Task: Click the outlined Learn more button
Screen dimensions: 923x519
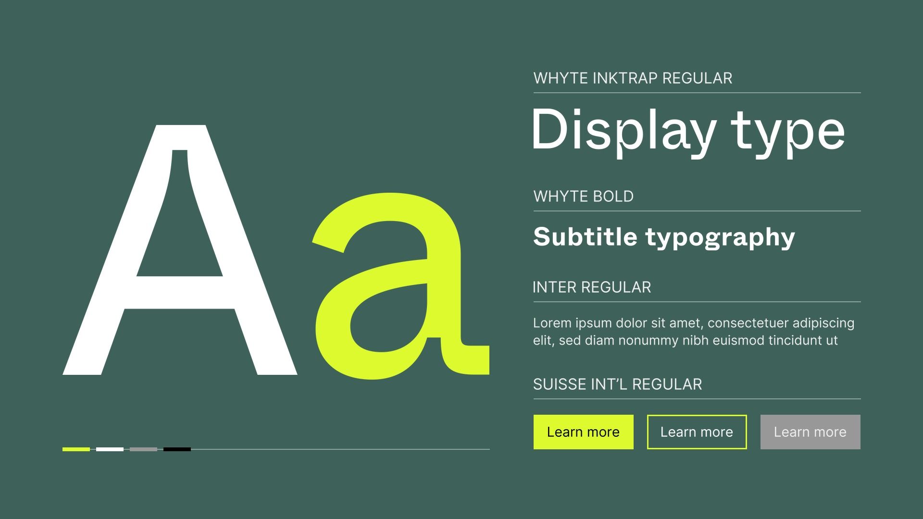Action: (697, 432)
